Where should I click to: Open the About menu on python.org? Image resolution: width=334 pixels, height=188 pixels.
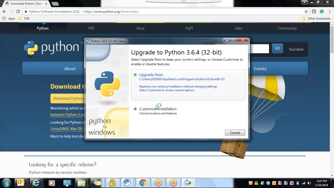point(70,69)
